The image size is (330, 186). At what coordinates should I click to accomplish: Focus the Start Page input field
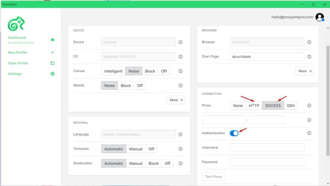tap(267, 57)
